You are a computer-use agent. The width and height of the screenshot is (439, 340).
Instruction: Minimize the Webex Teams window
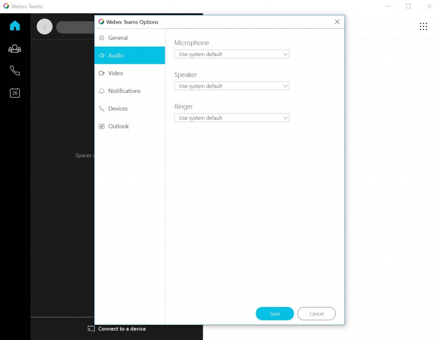coord(388,6)
